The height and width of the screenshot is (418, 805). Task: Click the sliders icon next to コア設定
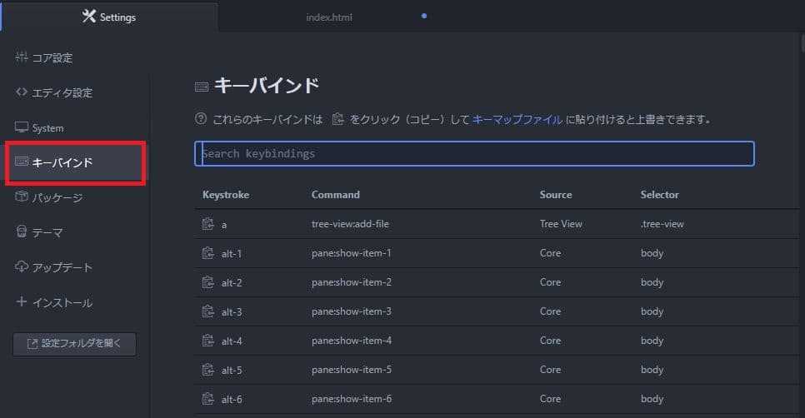(22, 57)
